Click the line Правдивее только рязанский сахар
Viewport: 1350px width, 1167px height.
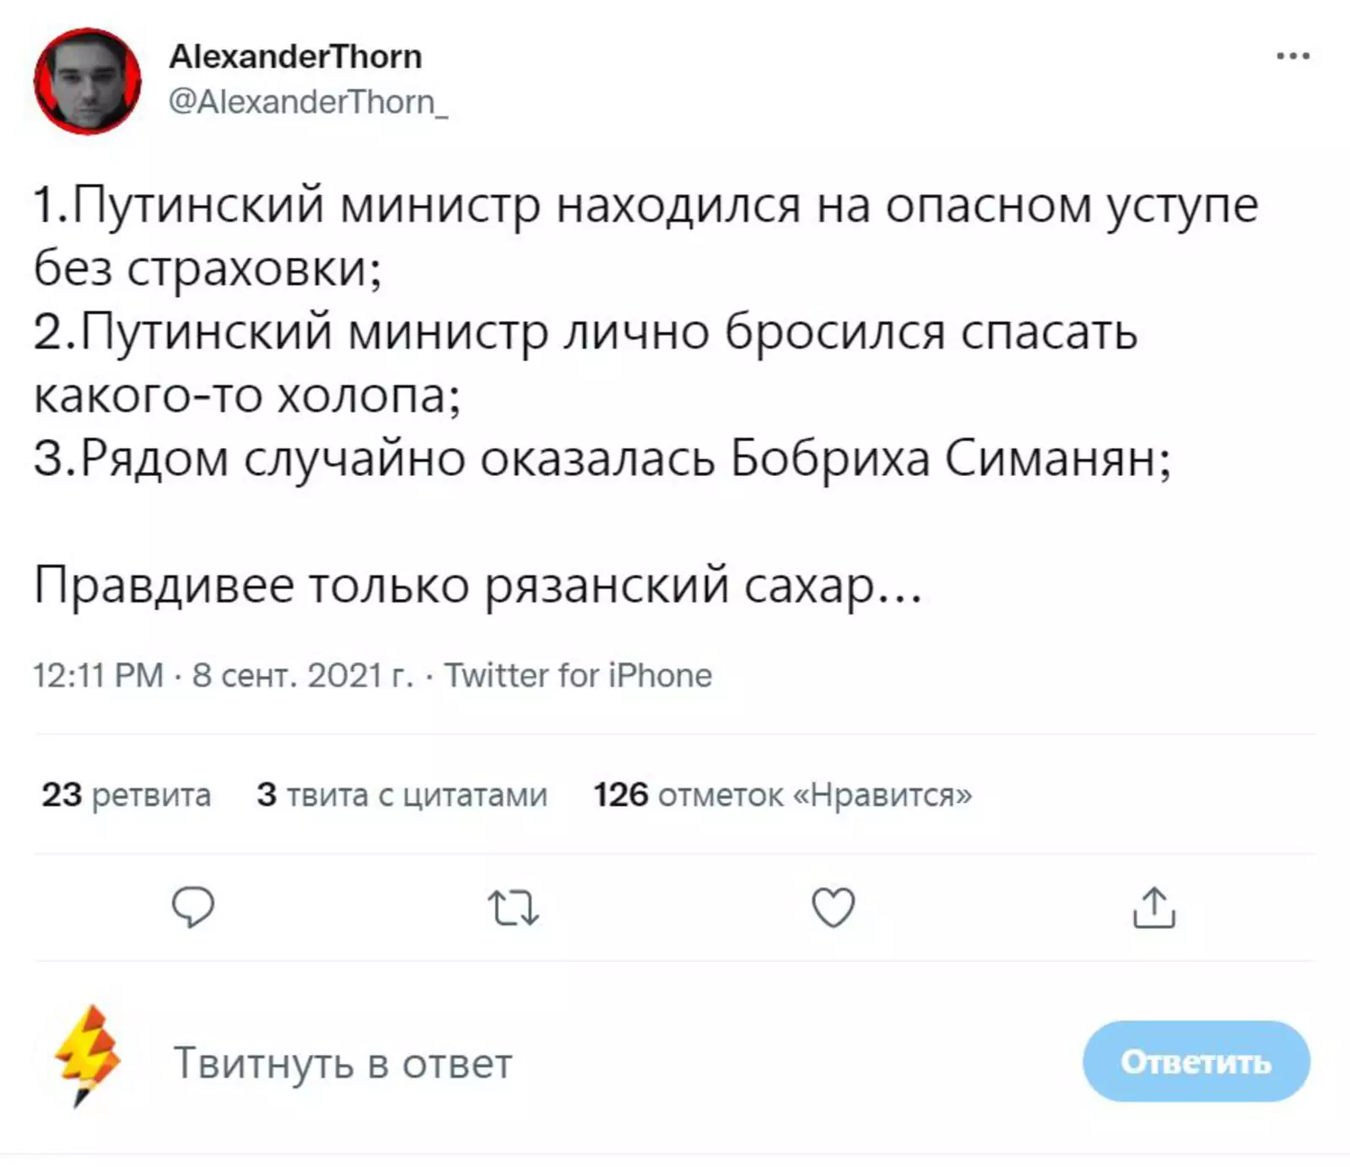(x=478, y=585)
